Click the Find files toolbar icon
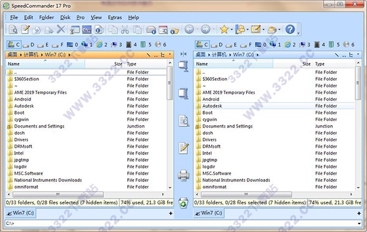The width and height of the screenshot is (367, 232). (163, 30)
